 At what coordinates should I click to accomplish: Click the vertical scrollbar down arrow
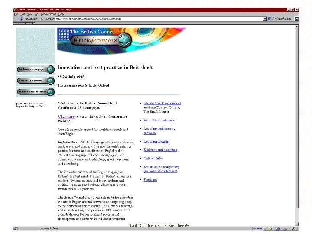click(x=296, y=224)
